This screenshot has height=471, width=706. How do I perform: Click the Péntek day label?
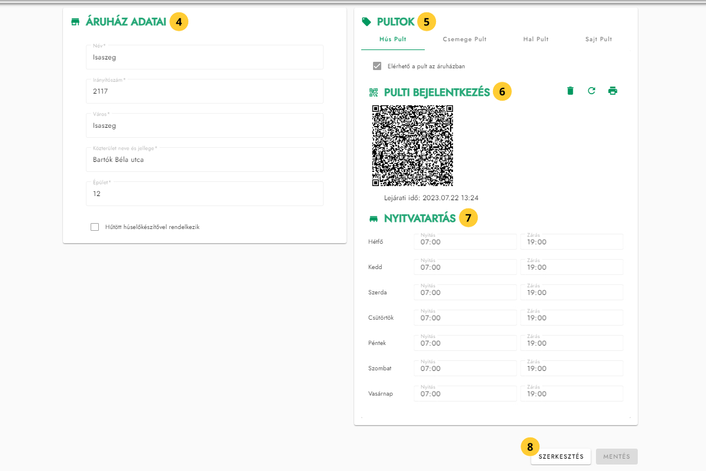[x=377, y=343]
